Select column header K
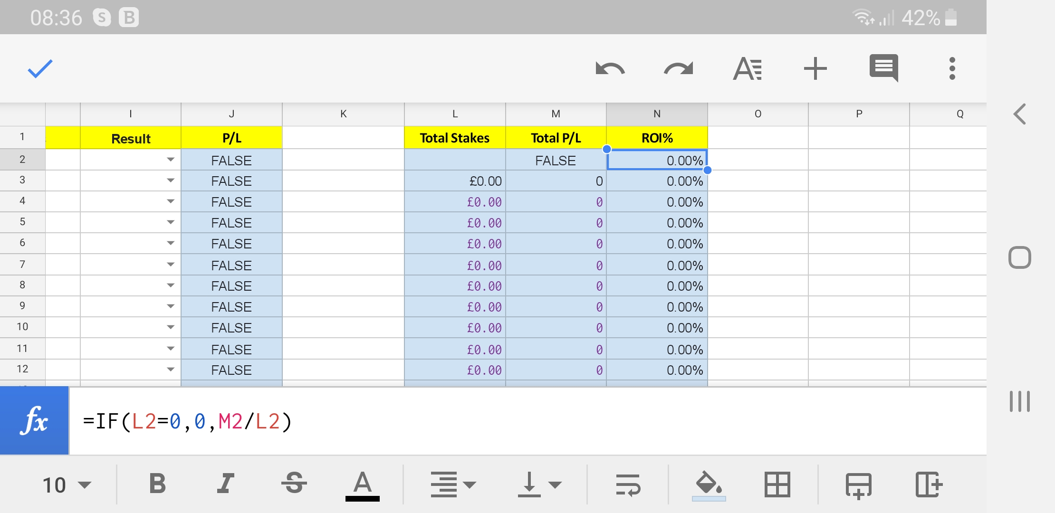This screenshot has width=1055, height=513. pyautogui.click(x=343, y=114)
